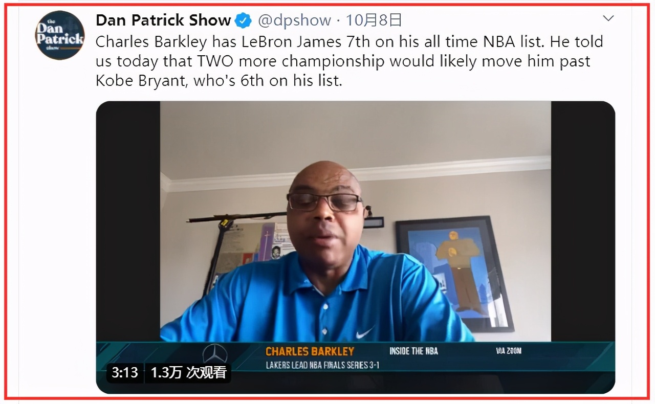This screenshot has height=404, width=655.
Task: Click Charles Barkley's glasses in the video
Action: [324, 201]
